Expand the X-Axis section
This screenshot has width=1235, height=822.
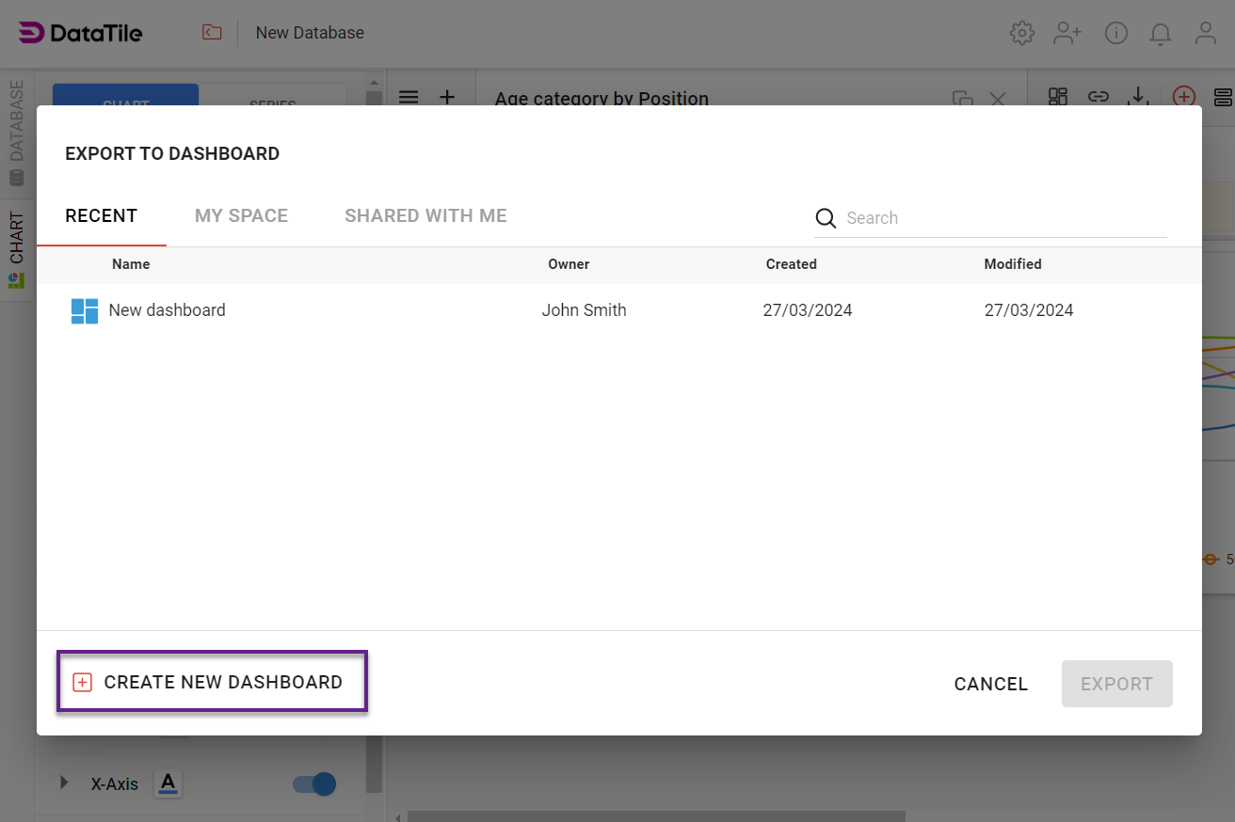64,782
